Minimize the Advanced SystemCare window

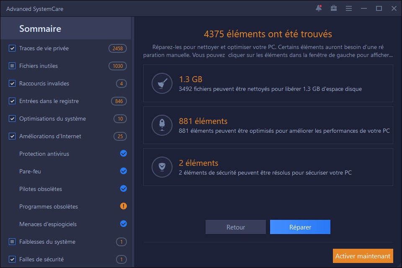tap(364, 8)
